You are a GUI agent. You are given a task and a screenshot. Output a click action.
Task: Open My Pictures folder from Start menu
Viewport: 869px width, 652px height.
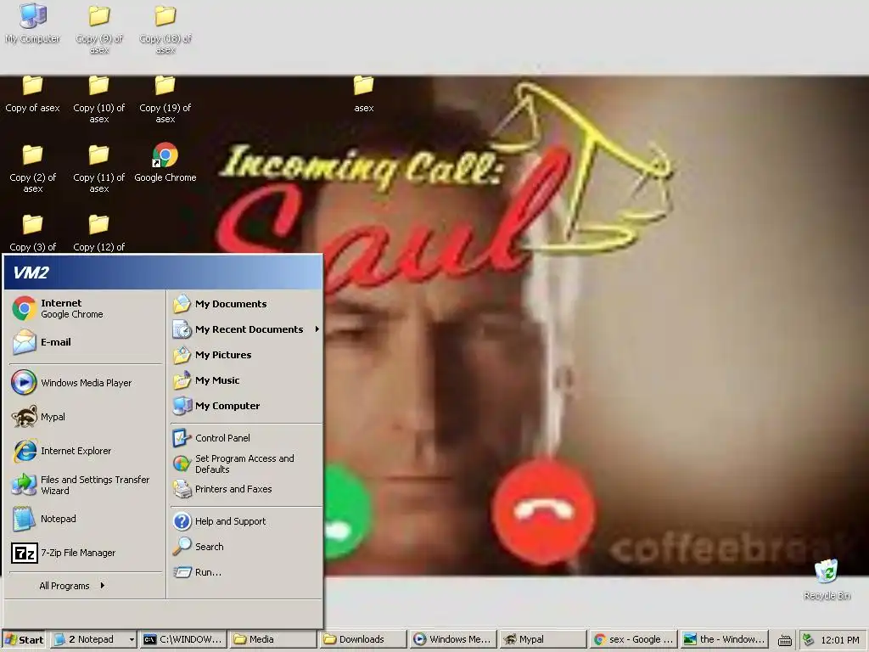245,355
